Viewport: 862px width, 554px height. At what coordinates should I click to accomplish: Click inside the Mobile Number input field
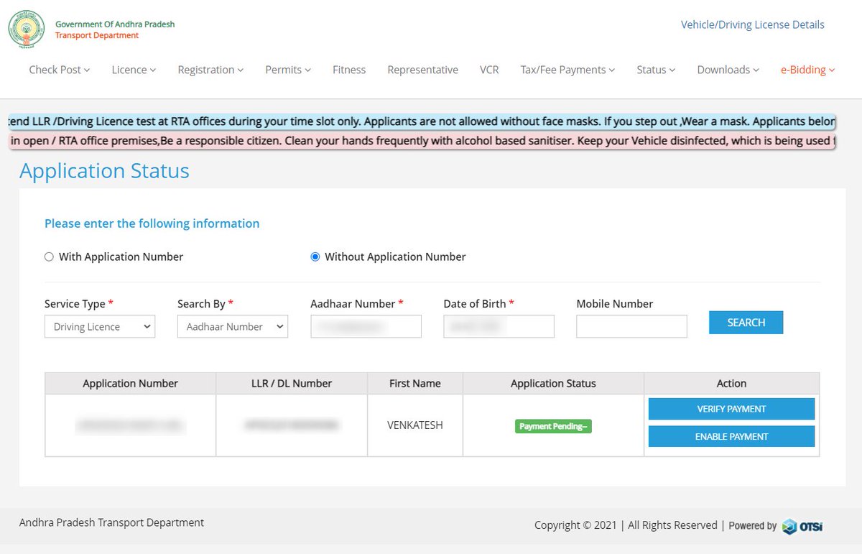631,326
